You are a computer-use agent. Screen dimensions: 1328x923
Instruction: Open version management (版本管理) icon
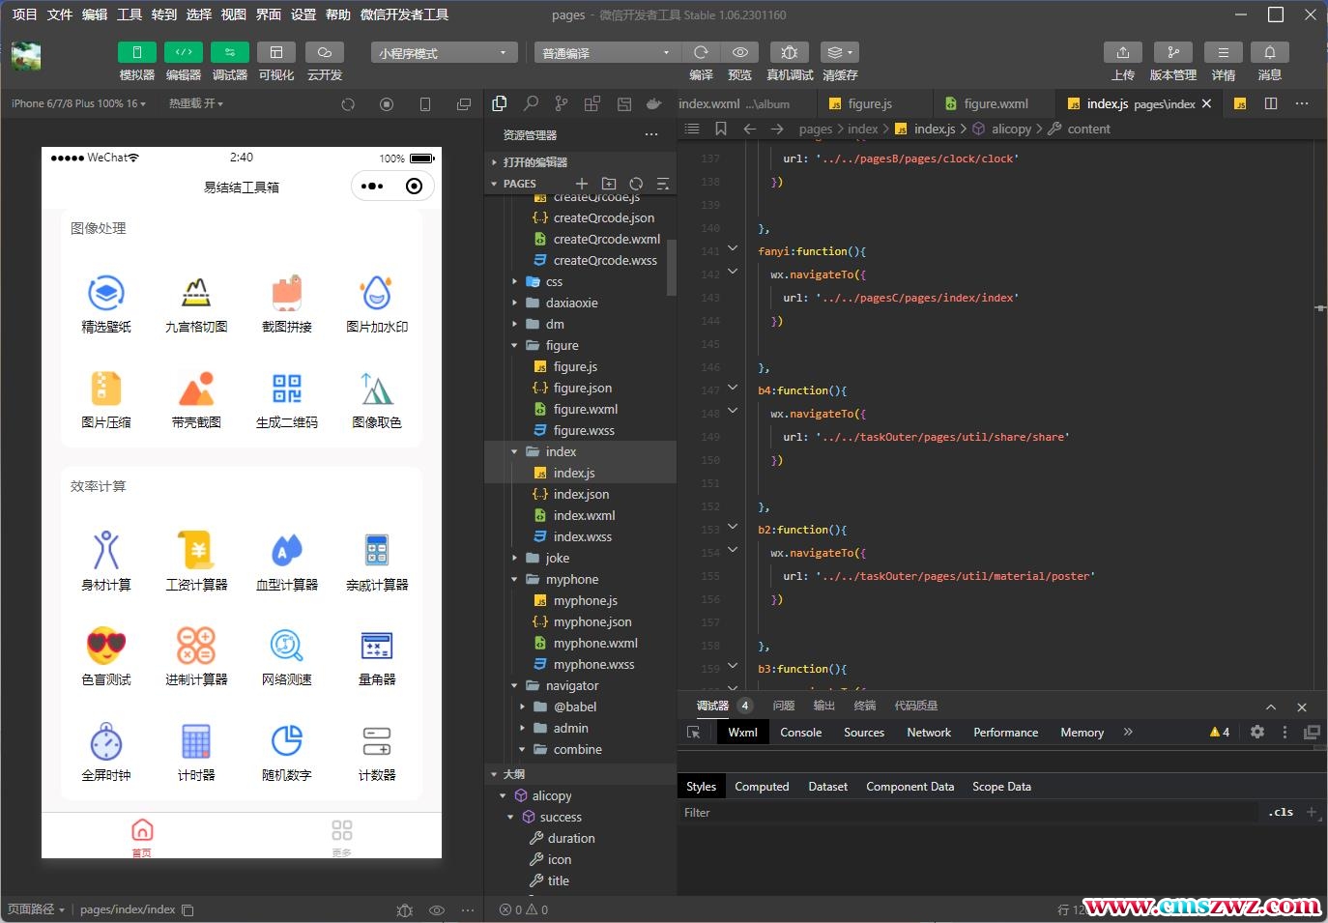(x=1172, y=52)
